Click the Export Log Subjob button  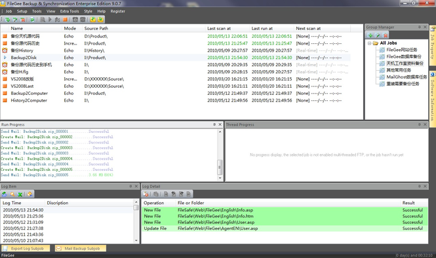26,248
